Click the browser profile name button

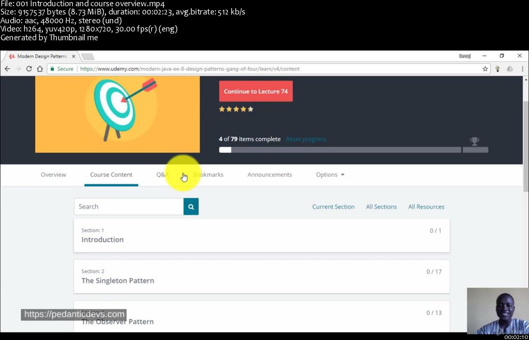click(464, 56)
